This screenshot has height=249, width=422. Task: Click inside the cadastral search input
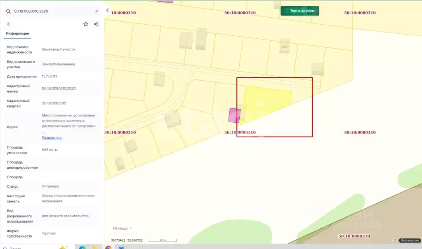(x=52, y=12)
